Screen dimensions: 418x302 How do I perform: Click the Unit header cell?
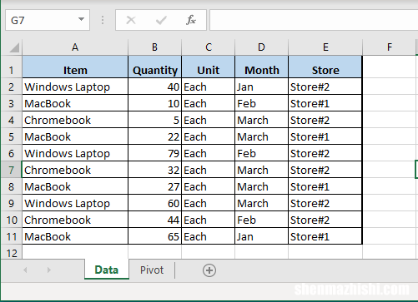(209, 67)
